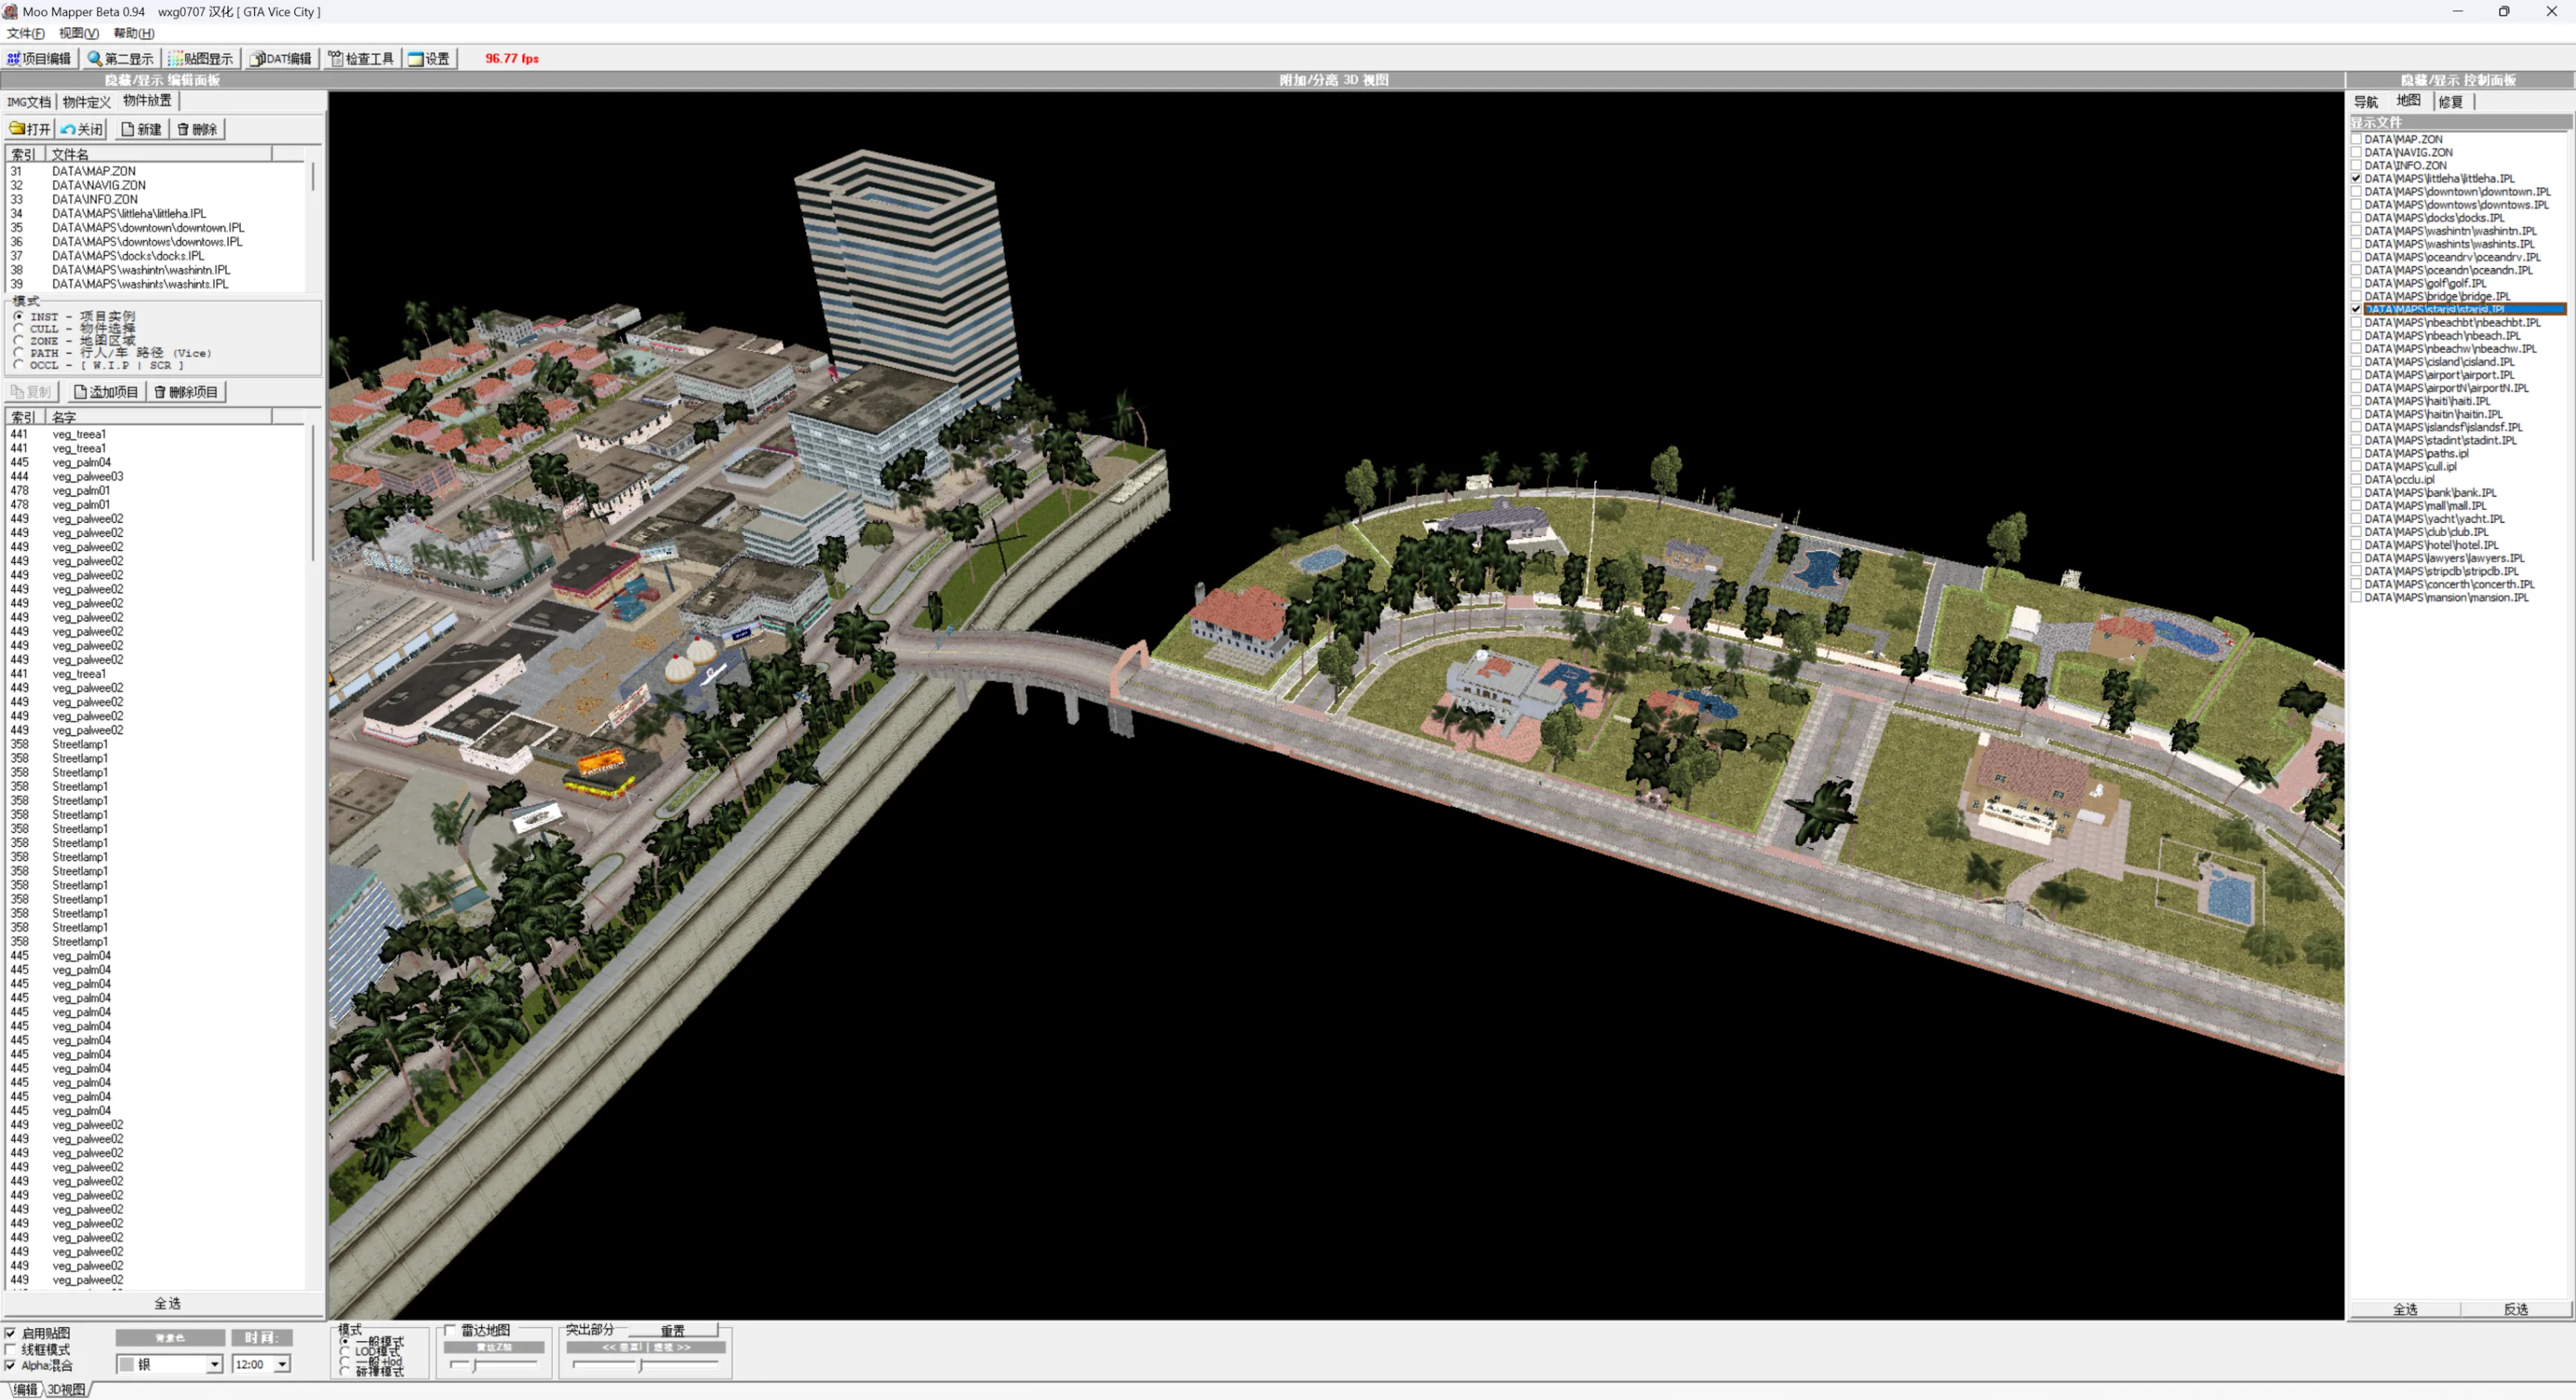Select 碰撞模式 collision mode radio
The width and height of the screenshot is (2576, 1400).
[x=345, y=1371]
